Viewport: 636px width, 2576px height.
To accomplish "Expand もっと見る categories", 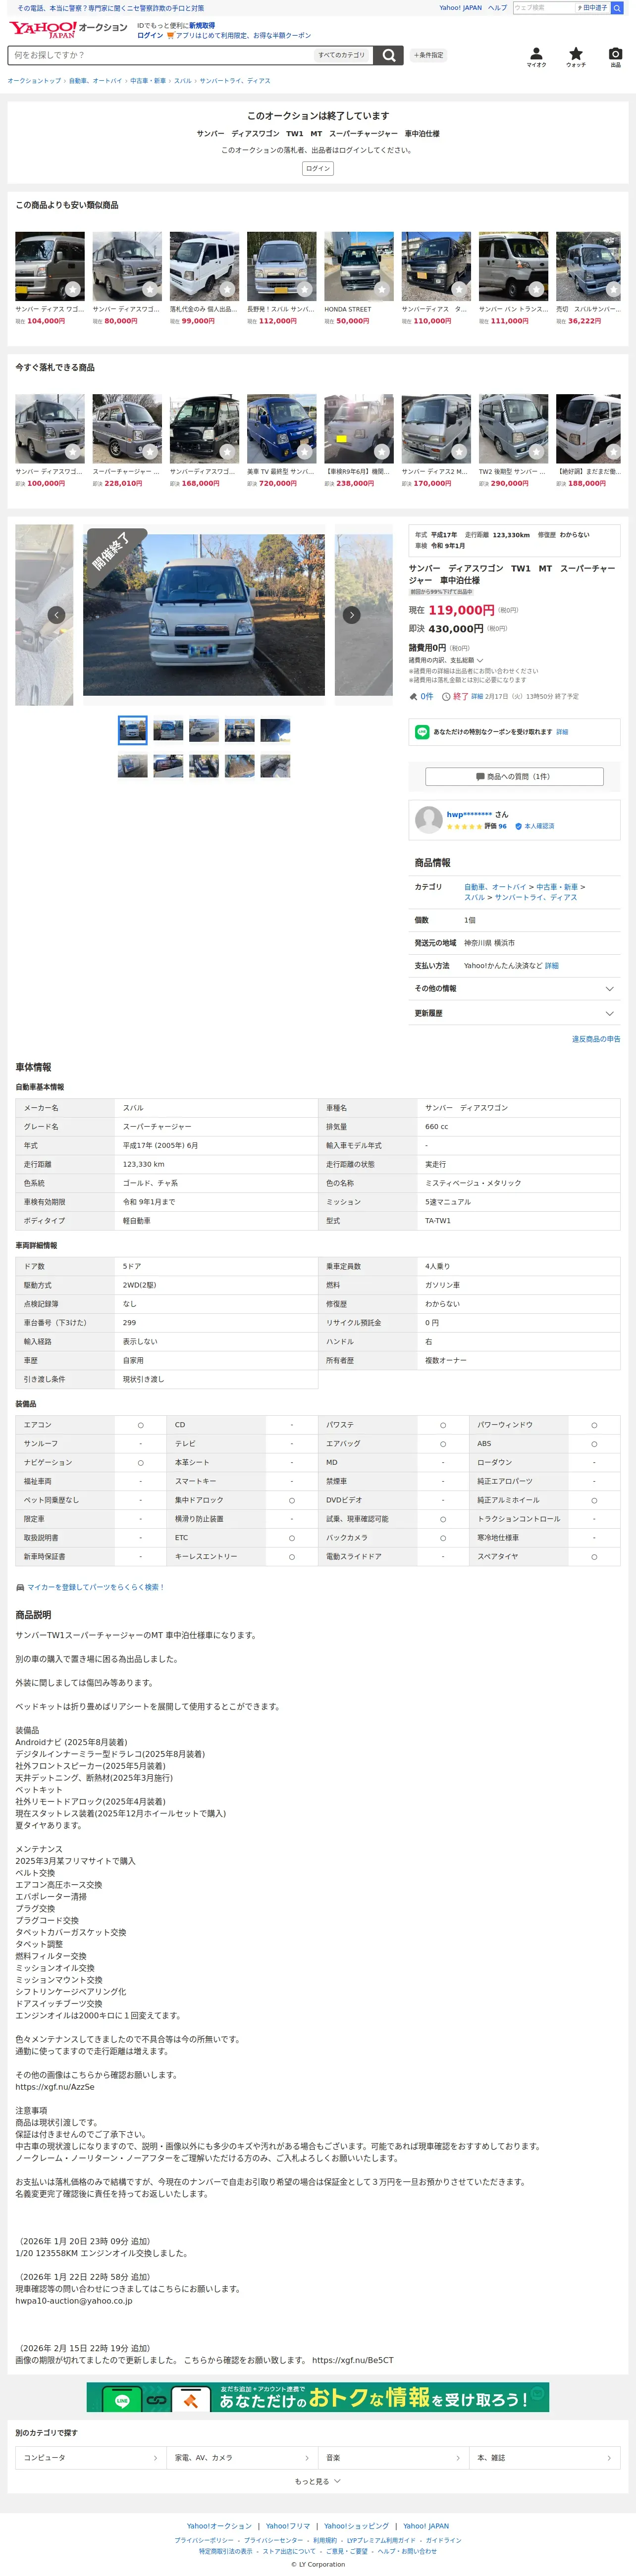I will point(318,2481).
